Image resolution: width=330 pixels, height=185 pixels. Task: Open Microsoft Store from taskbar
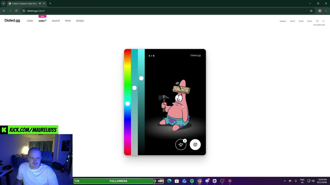(x=177, y=181)
